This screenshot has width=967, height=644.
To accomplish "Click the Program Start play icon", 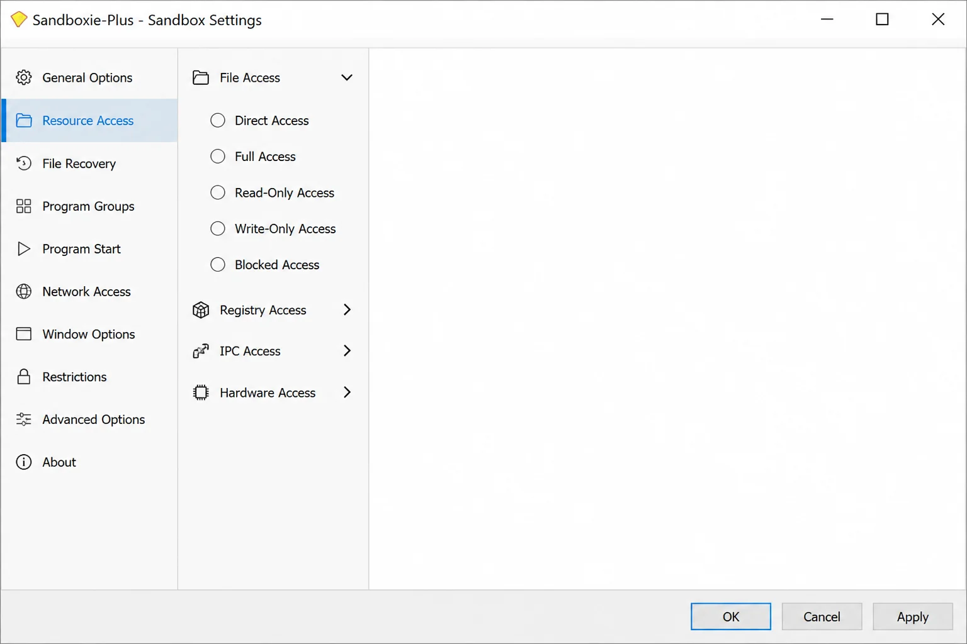I will 24,248.
